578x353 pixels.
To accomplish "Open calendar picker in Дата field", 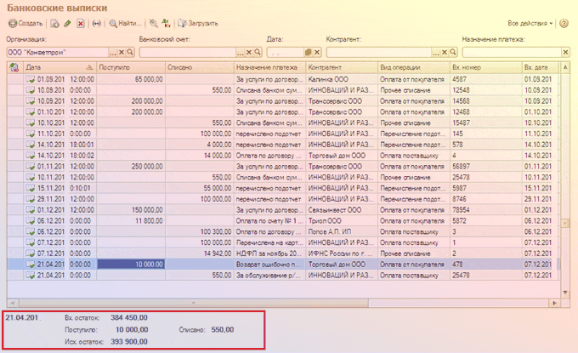I will tap(309, 53).
